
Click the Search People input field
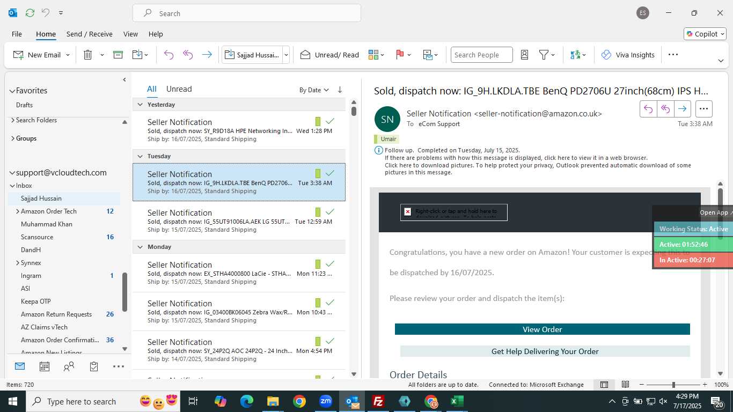pos(481,55)
